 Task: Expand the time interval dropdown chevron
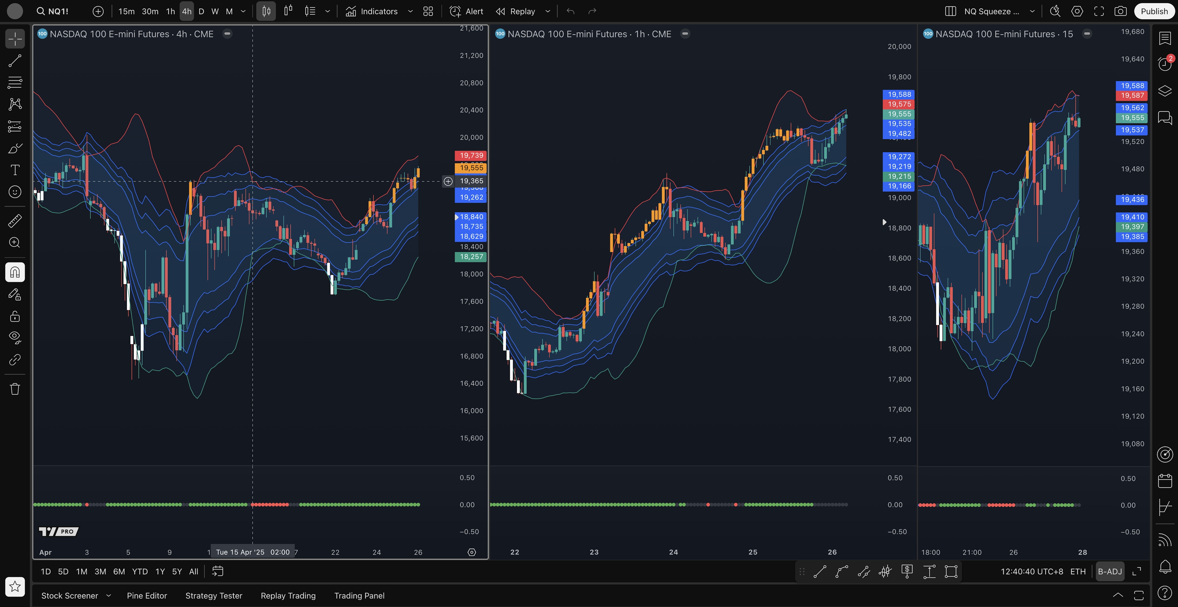coord(243,11)
